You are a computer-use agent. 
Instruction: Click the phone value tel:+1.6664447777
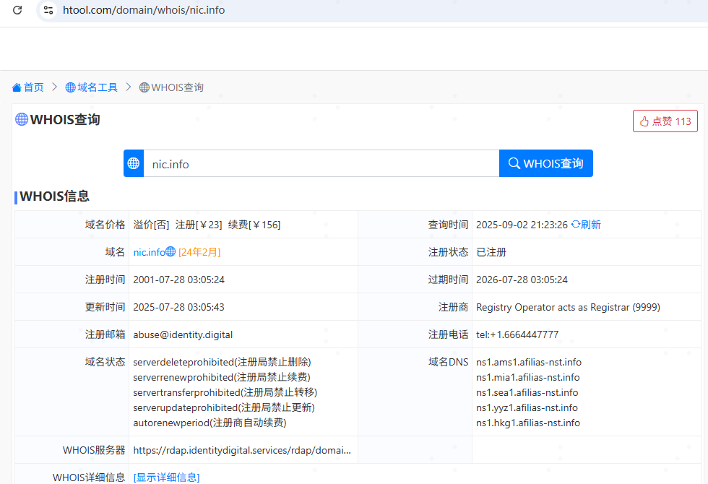(517, 334)
